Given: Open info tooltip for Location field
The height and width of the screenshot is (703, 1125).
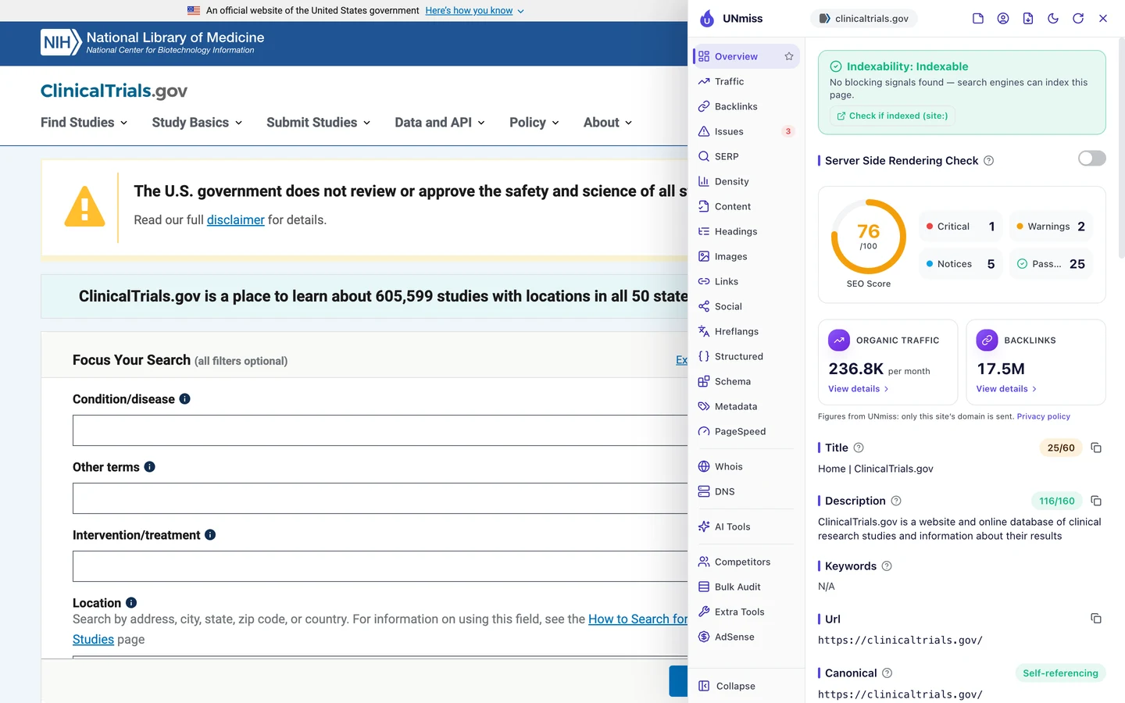Looking at the screenshot, I should click(131, 602).
